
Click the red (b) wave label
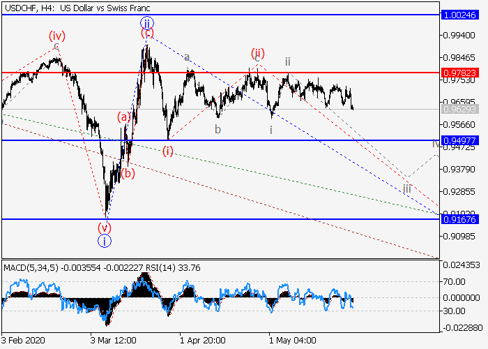(128, 173)
